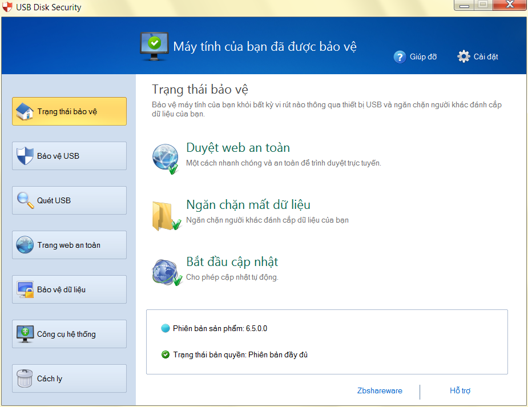This screenshot has height=407, width=528.
Task: Click the magnifier icon for Quét USB
Action: click(x=25, y=200)
